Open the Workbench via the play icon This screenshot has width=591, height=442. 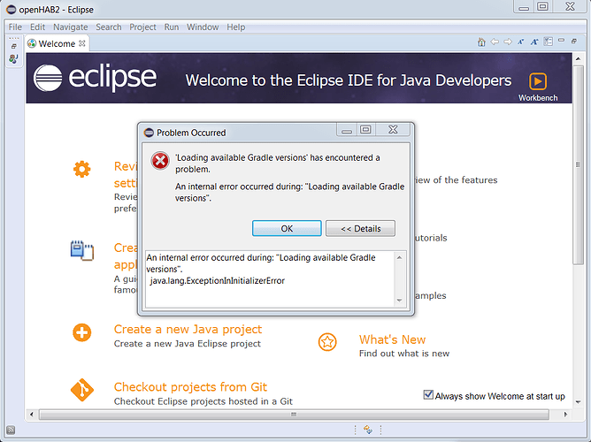tap(538, 81)
